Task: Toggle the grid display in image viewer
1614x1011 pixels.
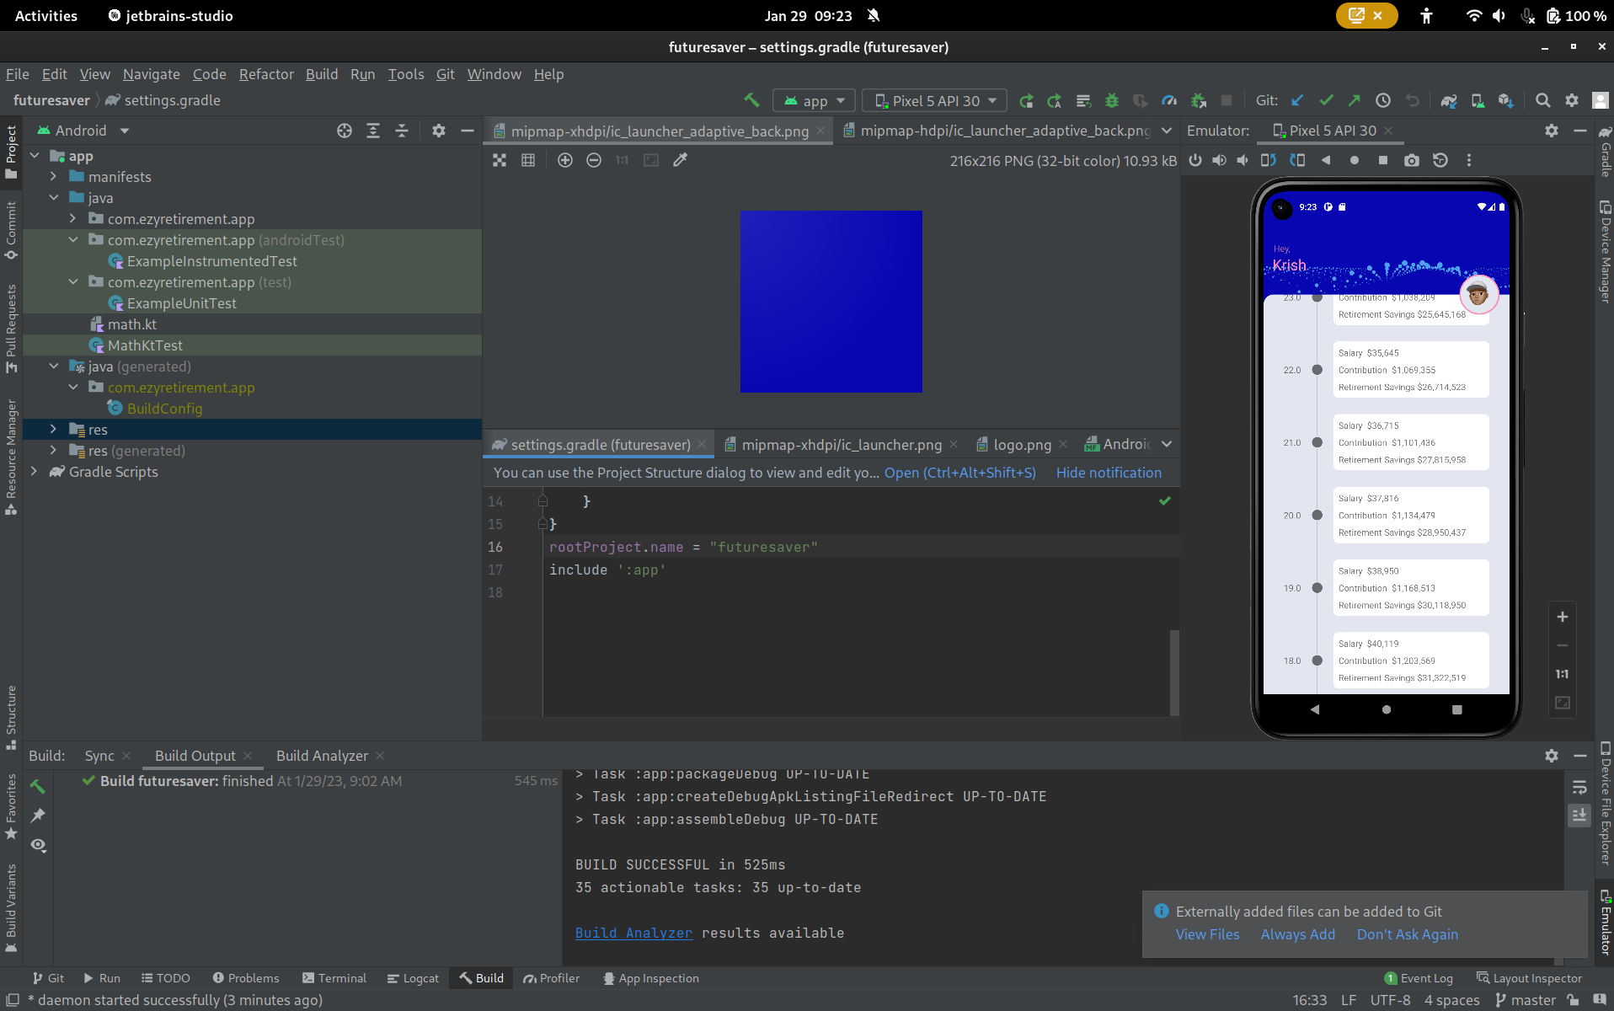Action: 528,160
